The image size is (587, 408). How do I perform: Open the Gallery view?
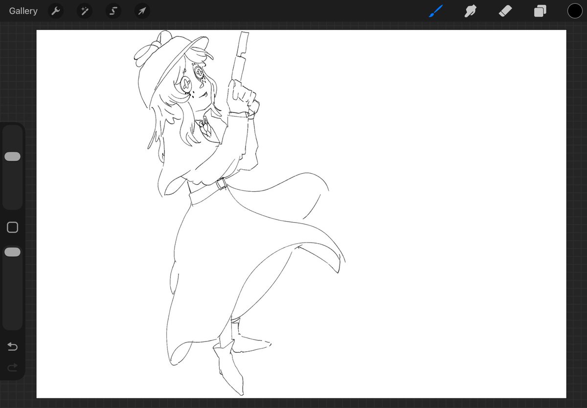(23, 11)
